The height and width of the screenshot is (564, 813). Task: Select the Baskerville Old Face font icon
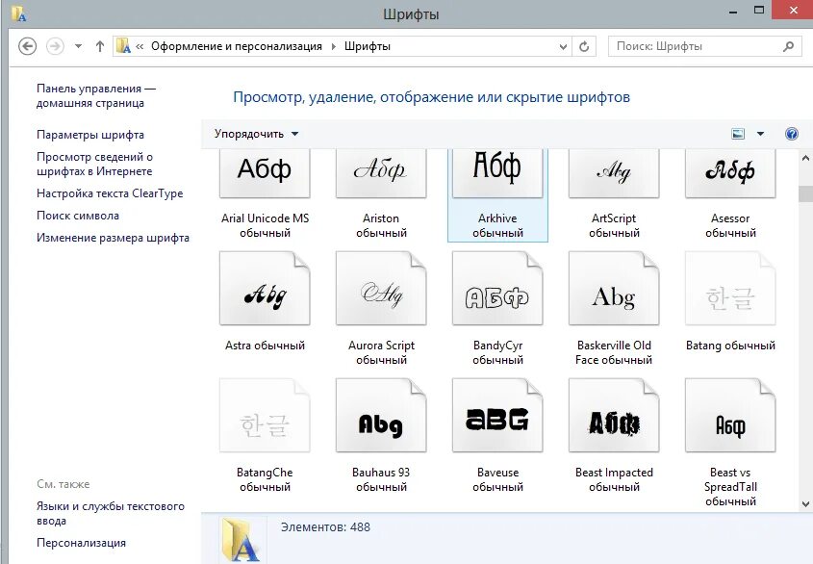point(614,289)
